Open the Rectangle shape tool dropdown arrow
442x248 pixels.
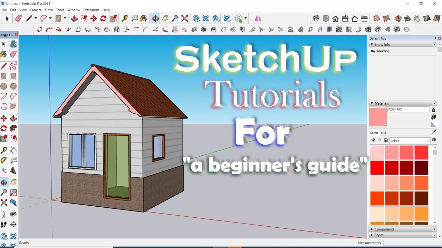[65, 19]
